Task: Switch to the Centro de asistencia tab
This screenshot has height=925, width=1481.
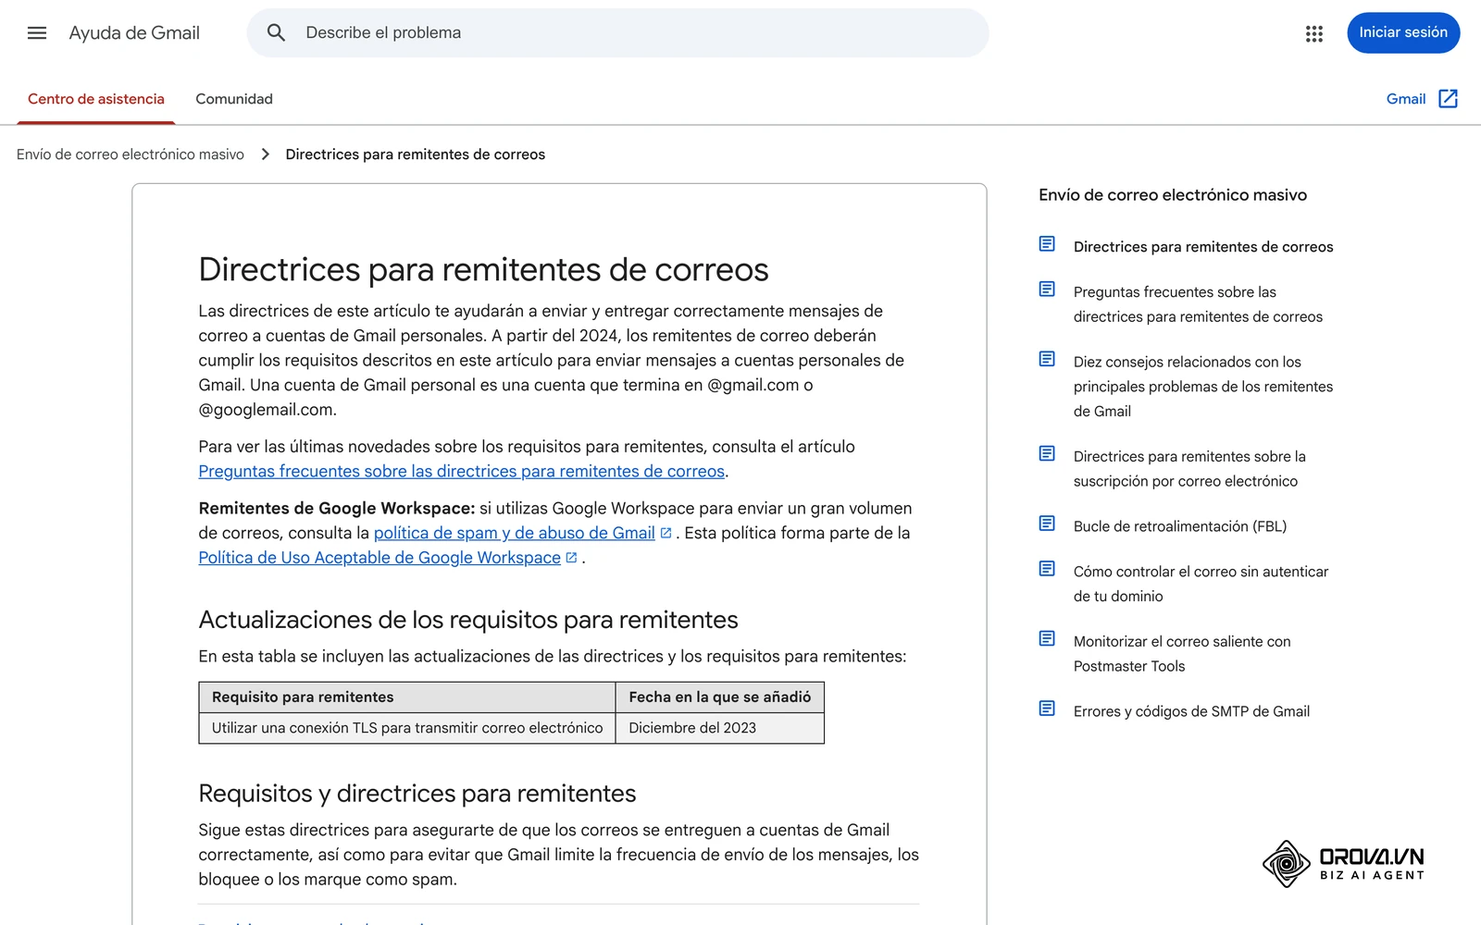Action: (x=96, y=99)
